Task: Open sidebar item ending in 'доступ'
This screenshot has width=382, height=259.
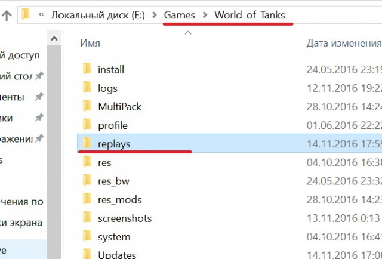Action: [20, 55]
